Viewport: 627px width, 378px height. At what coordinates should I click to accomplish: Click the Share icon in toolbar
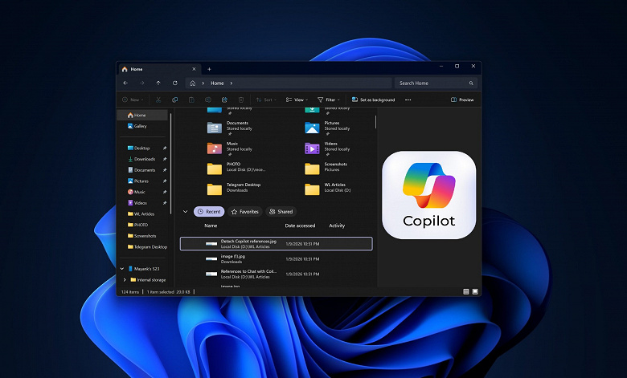pyautogui.click(x=225, y=100)
